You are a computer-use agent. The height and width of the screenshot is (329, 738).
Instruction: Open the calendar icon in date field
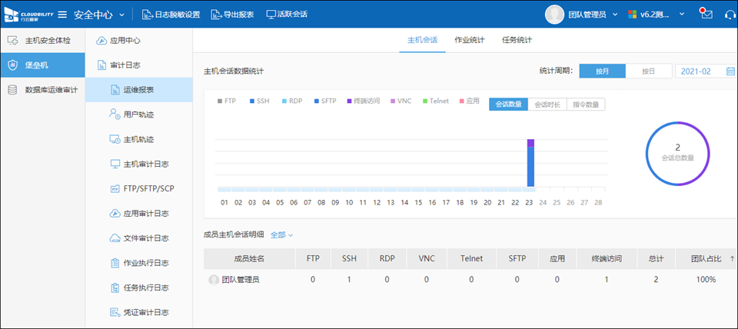[x=730, y=71]
